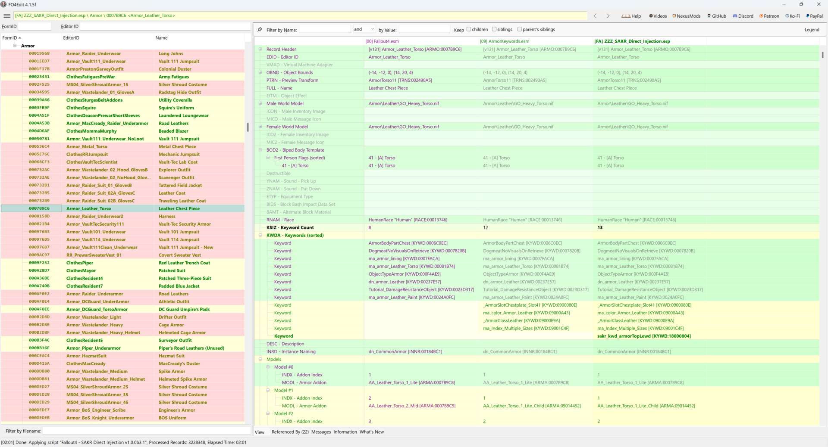Viewport: 828px width, 447px height.
Task: Expand OBND - Object Bounds row
Action: (260, 72)
